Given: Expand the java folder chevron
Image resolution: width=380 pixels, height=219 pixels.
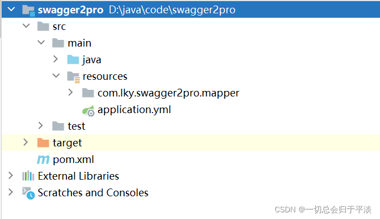Looking at the screenshot, I should pyautogui.click(x=56, y=59).
